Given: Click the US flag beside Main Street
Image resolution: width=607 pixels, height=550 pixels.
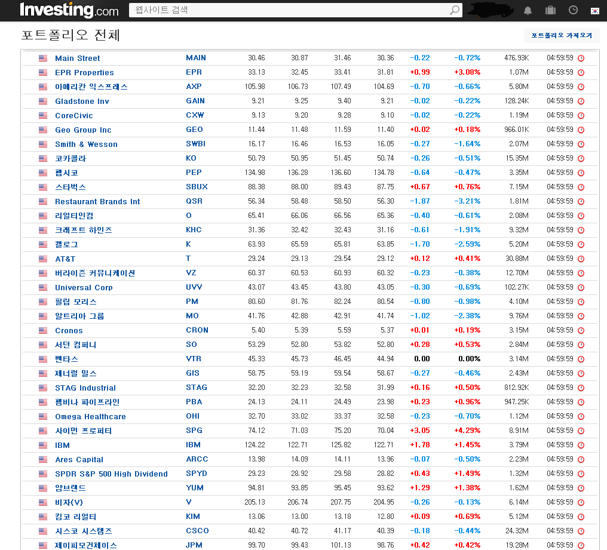Looking at the screenshot, I should pos(43,58).
